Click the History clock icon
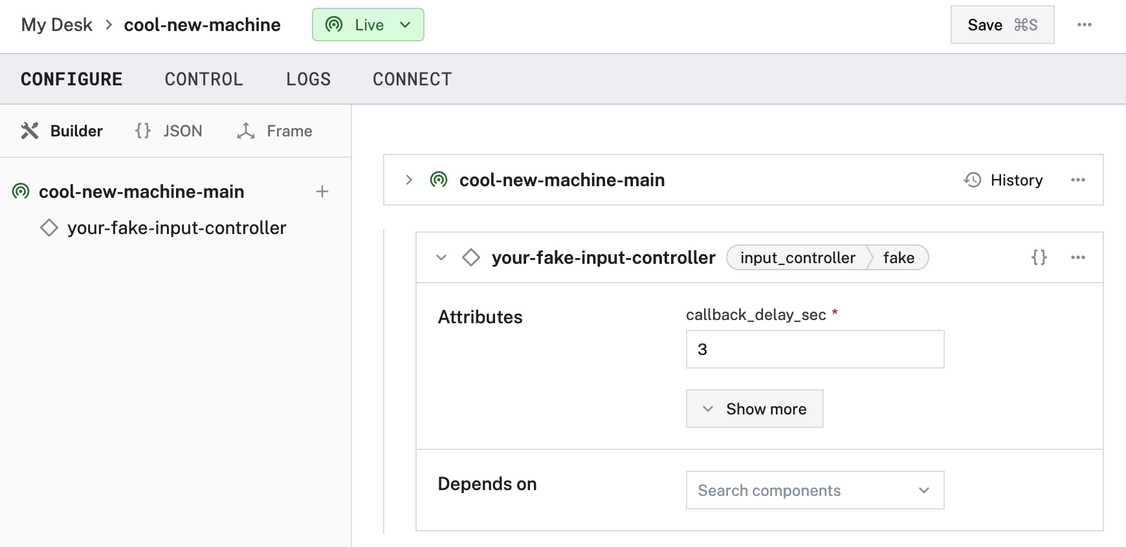This screenshot has height=547, width=1126. [x=973, y=180]
